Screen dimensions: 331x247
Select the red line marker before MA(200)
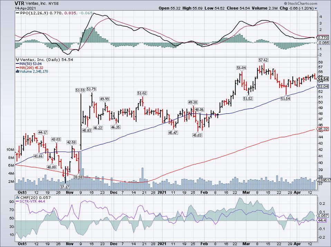pos(17,68)
